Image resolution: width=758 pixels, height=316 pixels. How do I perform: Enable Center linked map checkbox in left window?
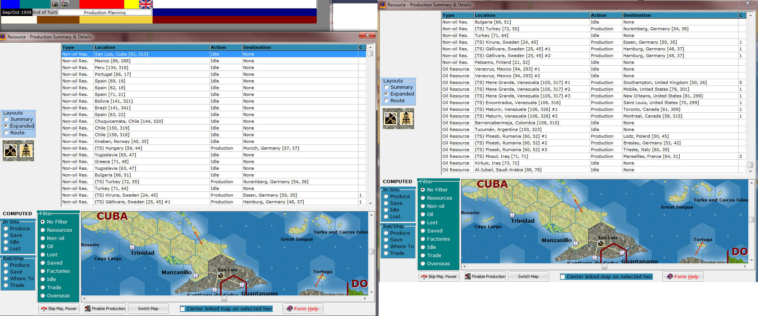[x=182, y=309]
